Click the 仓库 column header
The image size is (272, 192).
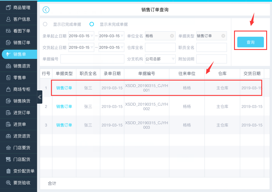[222, 74]
